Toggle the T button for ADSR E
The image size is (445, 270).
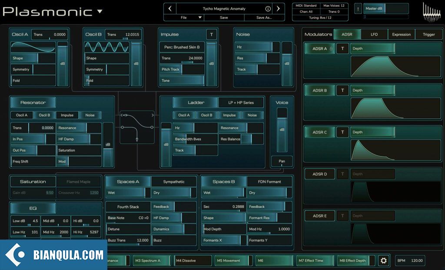[x=342, y=216]
